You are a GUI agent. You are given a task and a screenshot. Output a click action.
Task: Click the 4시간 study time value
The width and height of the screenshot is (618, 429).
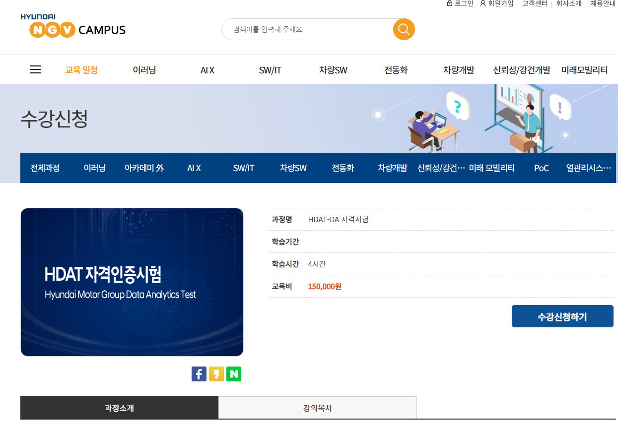[317, 264]
